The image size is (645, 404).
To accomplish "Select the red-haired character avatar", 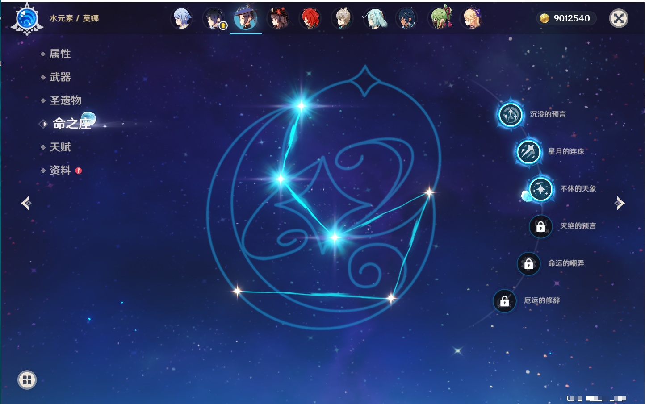I will (x=310, y=19).
